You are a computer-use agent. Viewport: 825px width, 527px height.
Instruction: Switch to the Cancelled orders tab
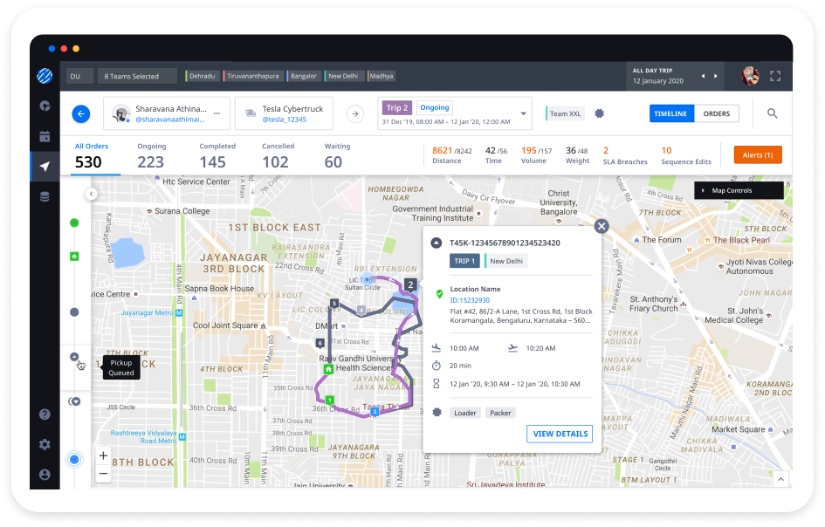(x=278, y=155)
